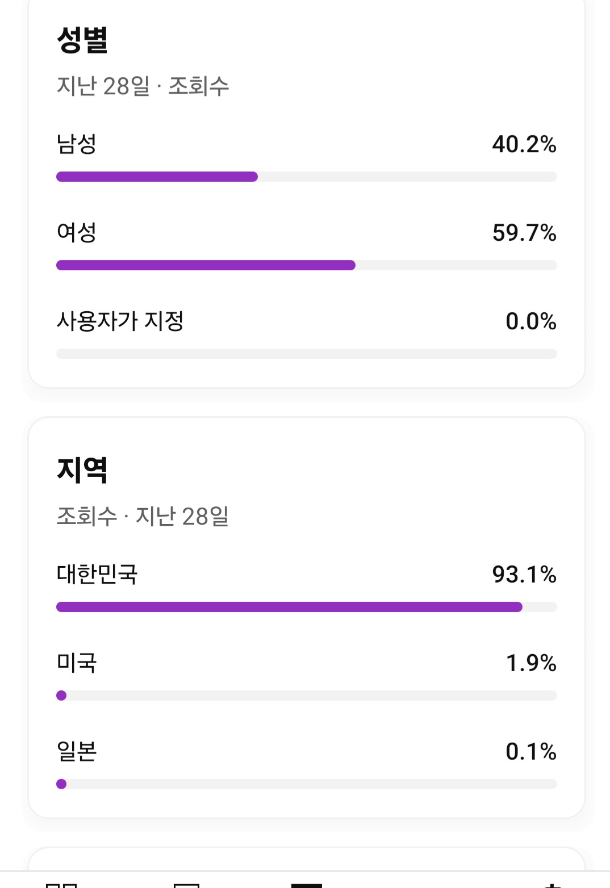Open the 지역 card heading
610x888 pixels.
click(x=82, y=470)
